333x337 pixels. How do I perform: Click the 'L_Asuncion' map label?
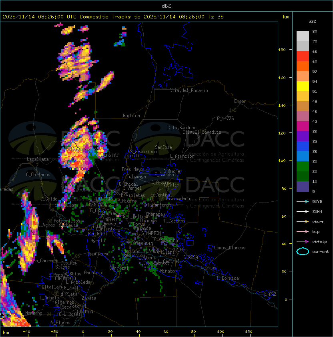[182, 156]
